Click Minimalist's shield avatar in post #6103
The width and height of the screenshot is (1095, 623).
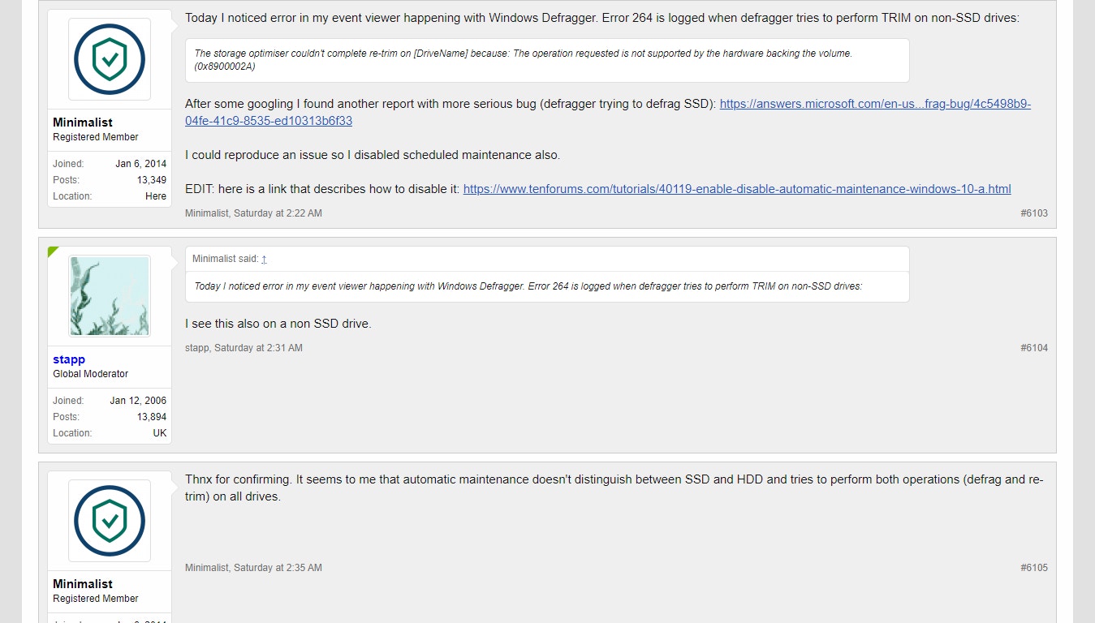coord(110,59)
